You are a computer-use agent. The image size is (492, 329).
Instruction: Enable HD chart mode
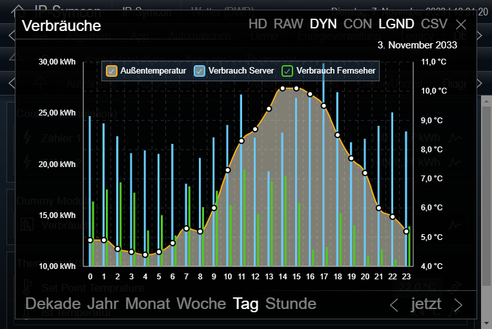tap(258, 25)
